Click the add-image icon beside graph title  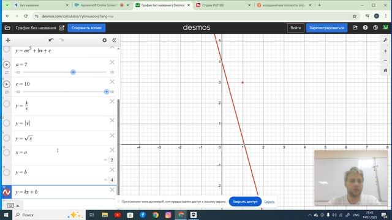click(x=61, y=28)
